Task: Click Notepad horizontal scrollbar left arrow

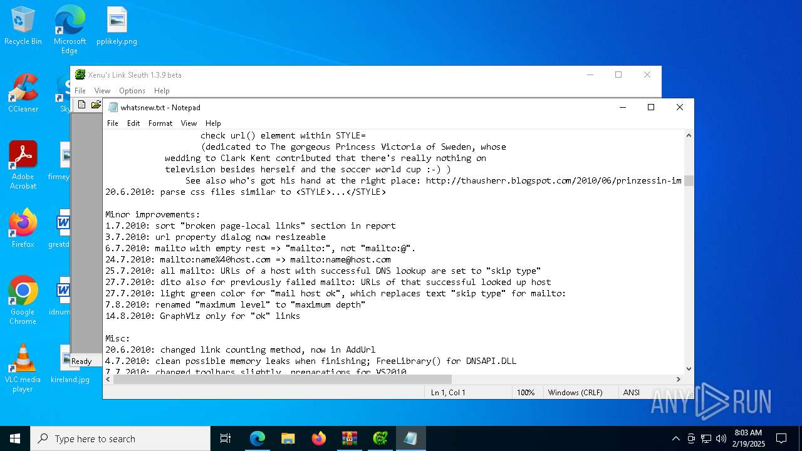Action: click(x=108, y=380)
